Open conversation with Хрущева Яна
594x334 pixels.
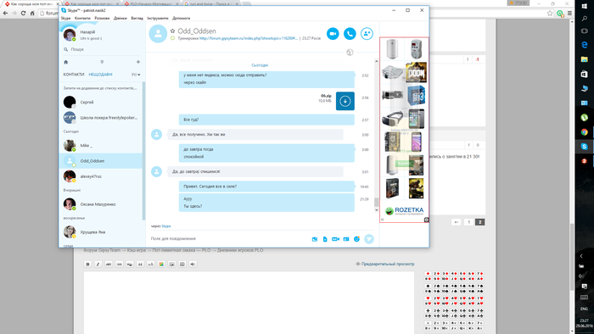[x=101, y=232]
